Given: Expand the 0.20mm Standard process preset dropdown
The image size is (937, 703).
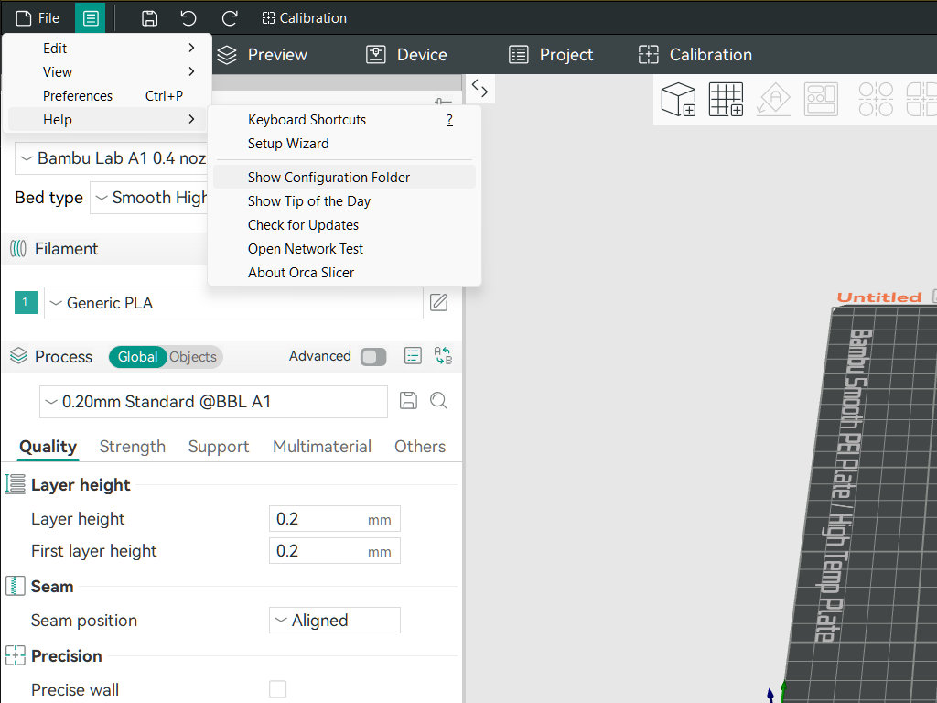Looking at the screenshot, I should tap(213, 401).
